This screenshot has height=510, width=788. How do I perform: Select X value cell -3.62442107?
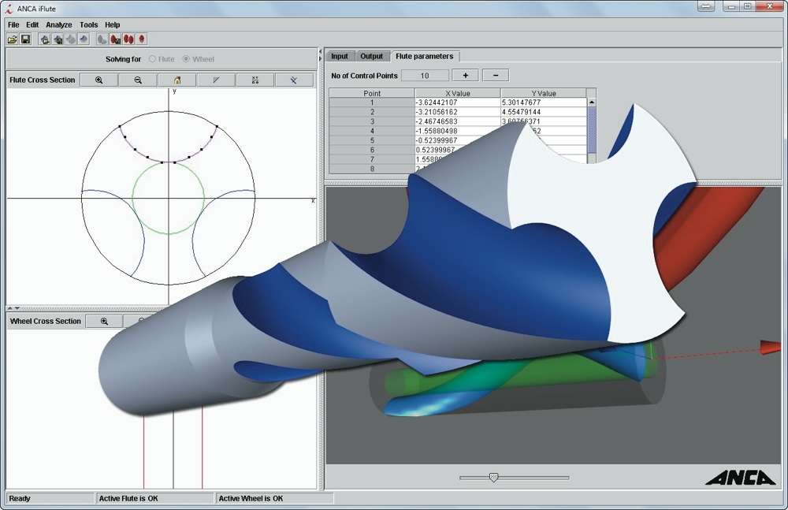point(458,102)
